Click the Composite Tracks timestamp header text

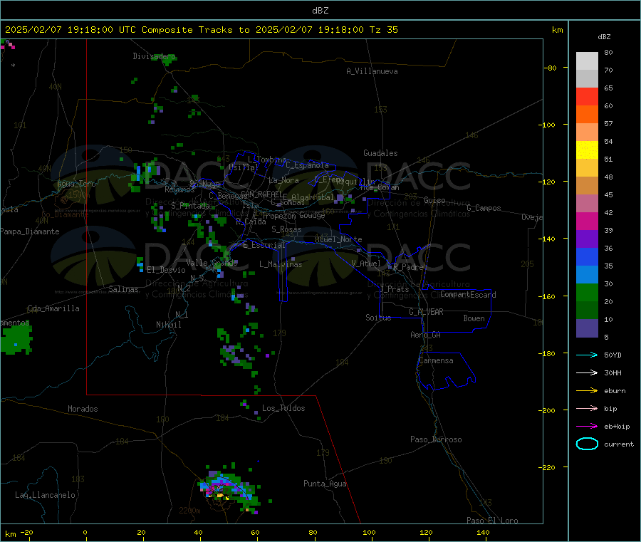click(x=201, y=30)
